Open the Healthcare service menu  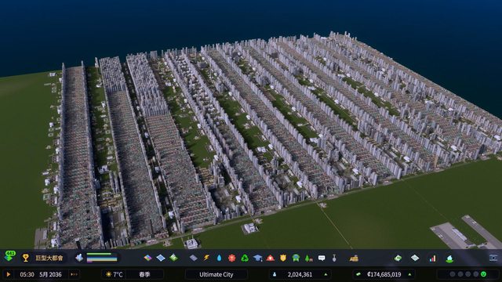232,258
